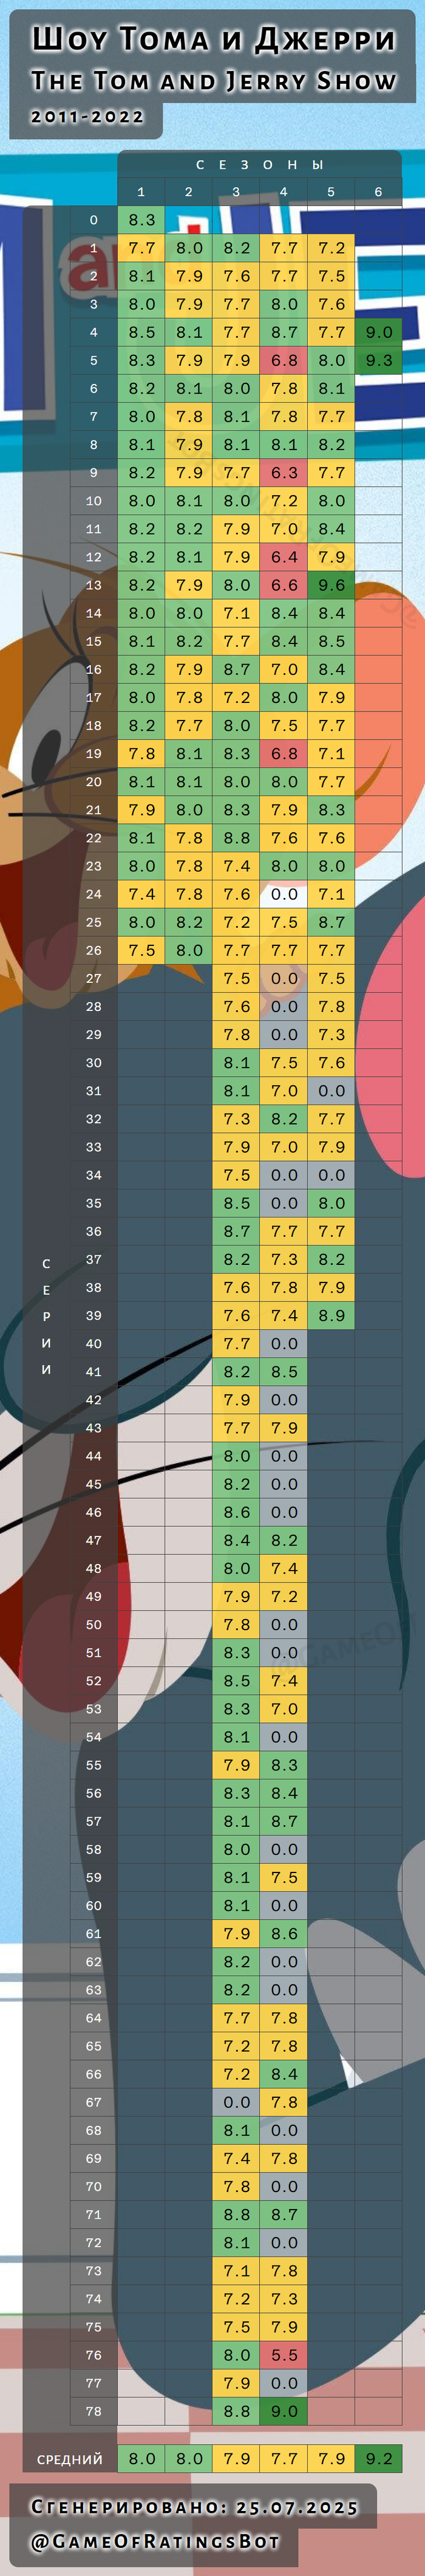Click episode row label '39'

pos(94,1315)
